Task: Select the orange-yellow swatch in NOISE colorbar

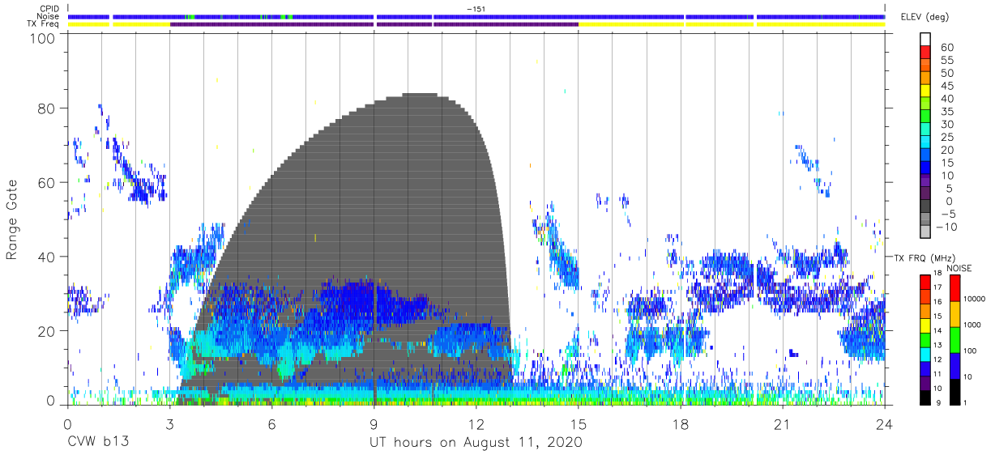Action: 956,313
